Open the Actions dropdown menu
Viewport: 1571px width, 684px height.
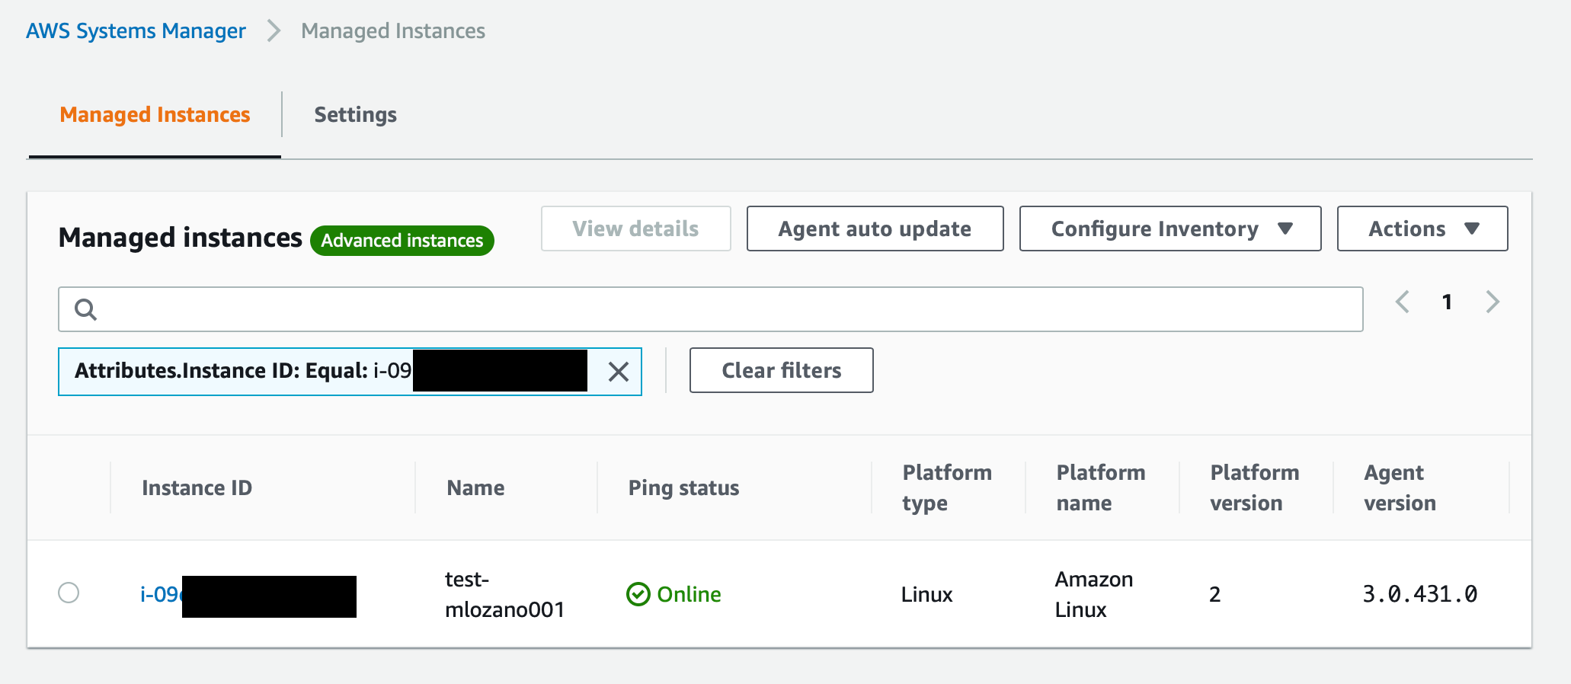[x=1422, y=229]
